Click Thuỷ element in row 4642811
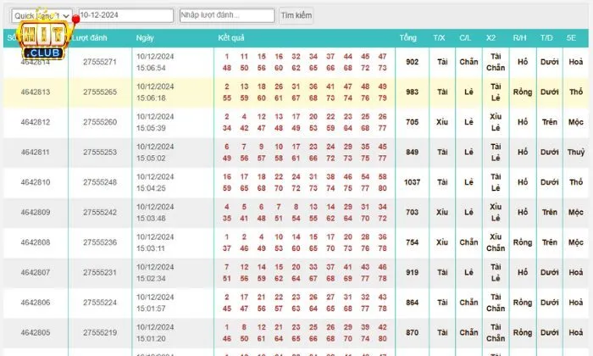 (x=575, y=152)
